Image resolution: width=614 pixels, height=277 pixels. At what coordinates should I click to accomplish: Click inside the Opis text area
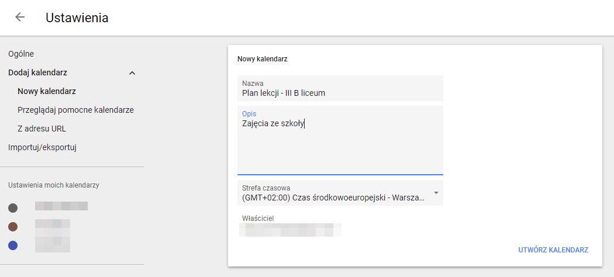pos(340,140)
